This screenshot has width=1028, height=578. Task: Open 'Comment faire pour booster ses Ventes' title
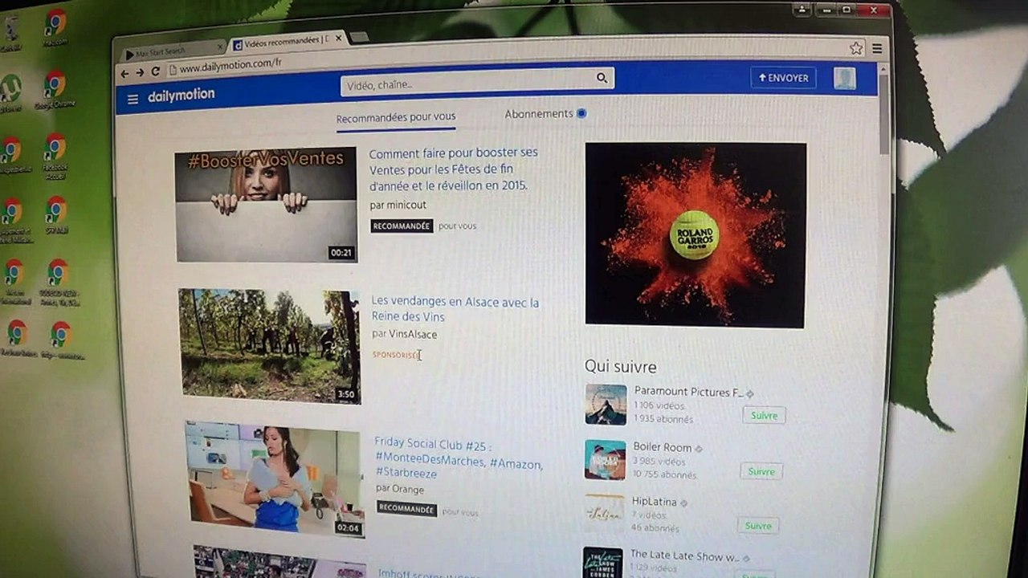click(454, 169)
